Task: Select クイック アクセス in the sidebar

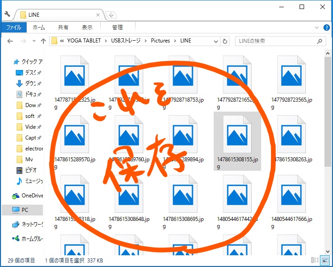Action: click(x=28, y=62)
